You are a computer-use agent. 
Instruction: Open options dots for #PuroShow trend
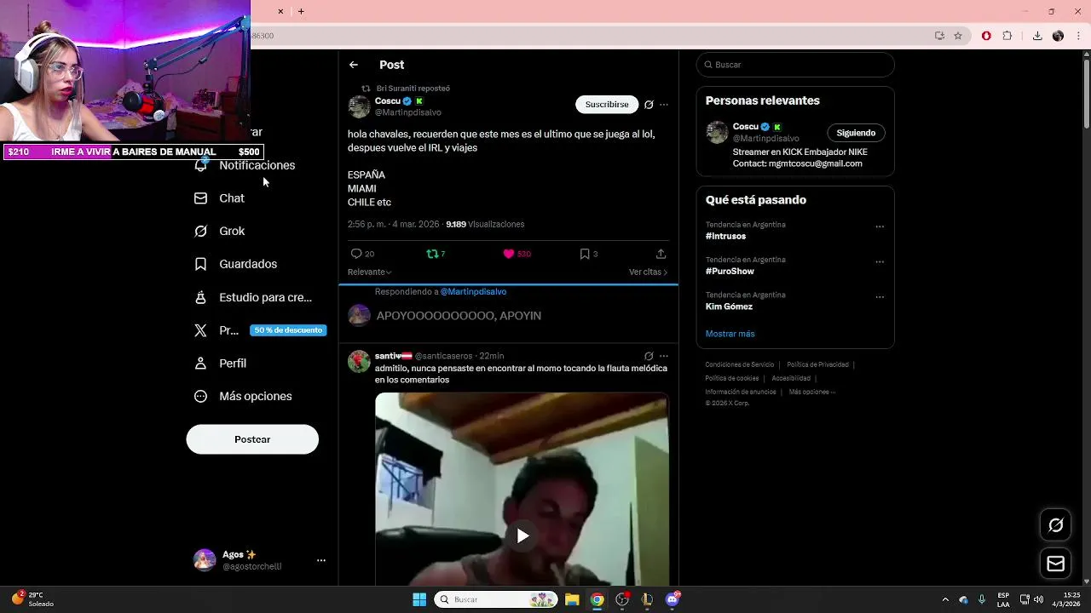tap(880, 262)
